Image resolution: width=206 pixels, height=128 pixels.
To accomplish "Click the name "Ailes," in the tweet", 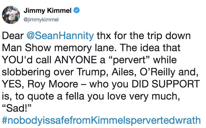I will (x=124, y=72).
